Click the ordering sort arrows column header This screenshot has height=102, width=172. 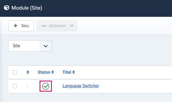coord(28,72)
